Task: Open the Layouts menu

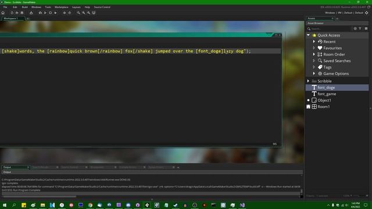Action: click(76, 7)
